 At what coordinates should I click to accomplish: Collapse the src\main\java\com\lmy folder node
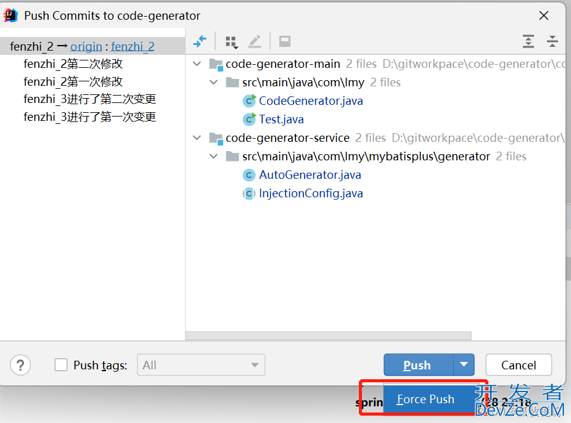[214, 83]
